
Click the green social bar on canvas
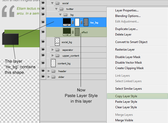[29, 39]
